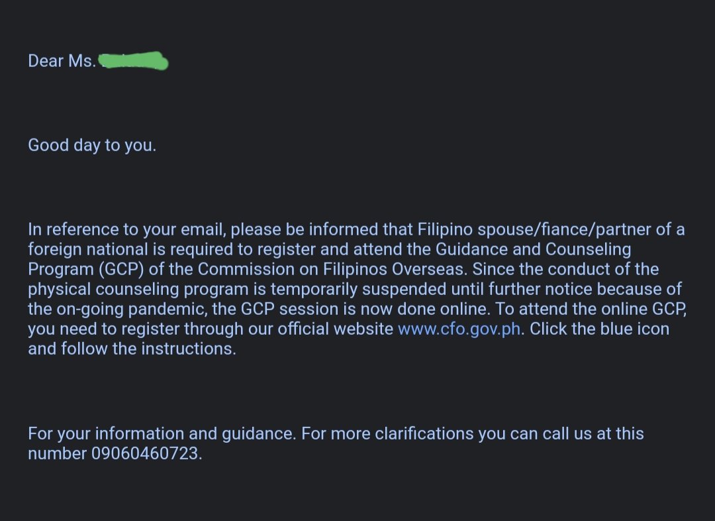
Task: Click the phrase 'Guidance and Counseling'
Action: (x=534, y=249)
